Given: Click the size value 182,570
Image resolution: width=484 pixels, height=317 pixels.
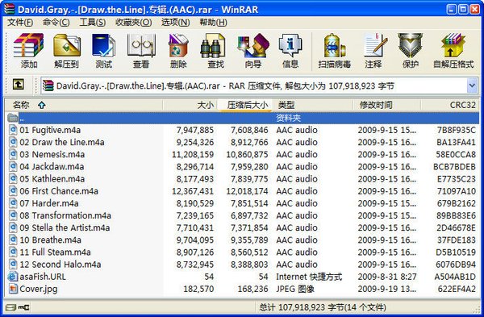Looking at the screenshot, I should click(x=198, y=289).
